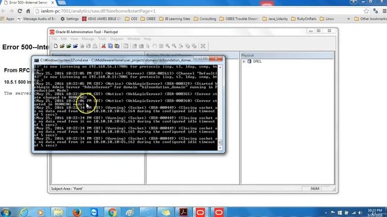Open the Tools menu
387x217 pixels.
[102, 39]
